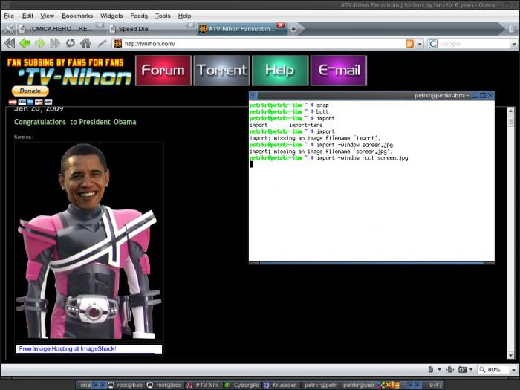The image size is (520, 390).
Task: Click the terminal title petrkr@petrkr-ibm
Action: 441,96
